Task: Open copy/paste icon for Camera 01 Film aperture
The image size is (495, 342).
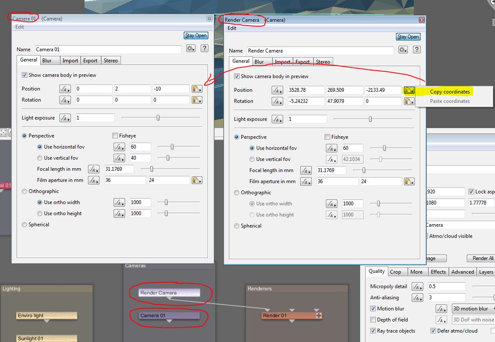Action: [197, 180]
